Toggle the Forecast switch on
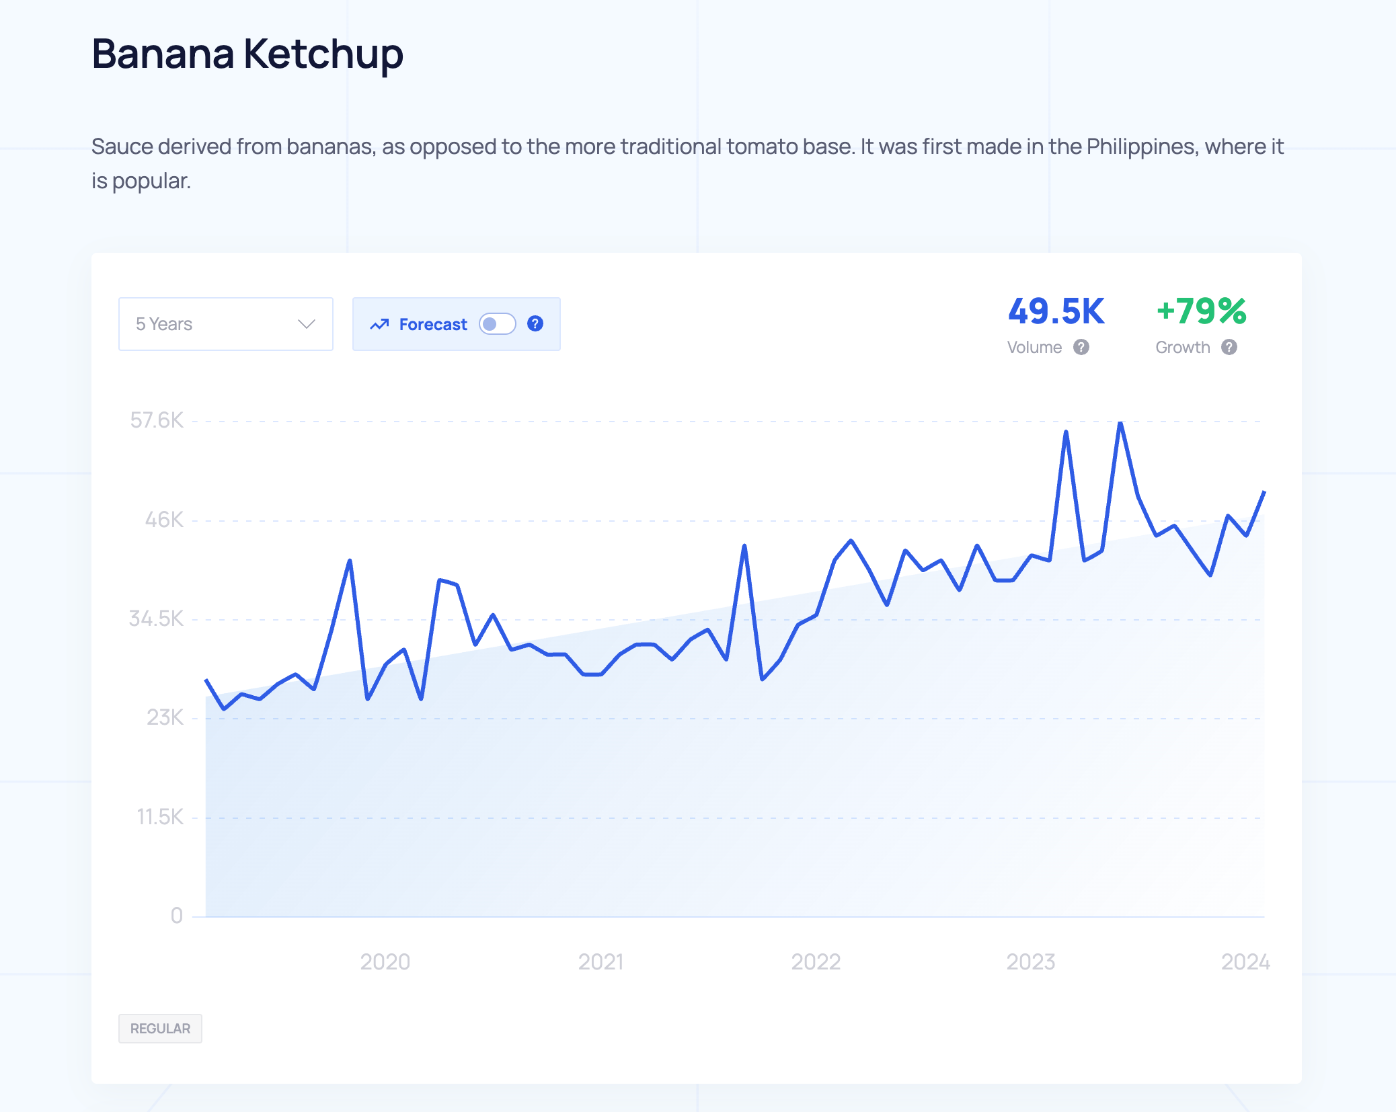The height and width of the screenshot is (1112, 1396). click(497, 324)
